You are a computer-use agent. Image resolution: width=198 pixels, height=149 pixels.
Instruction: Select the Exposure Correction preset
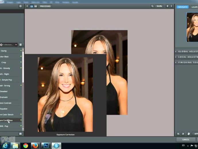pos(11,120)
